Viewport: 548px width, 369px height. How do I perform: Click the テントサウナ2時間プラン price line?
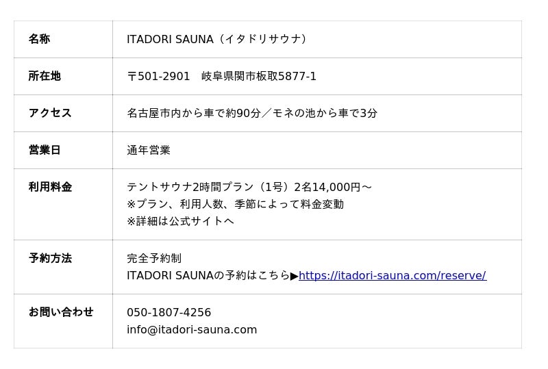[249, 187]
